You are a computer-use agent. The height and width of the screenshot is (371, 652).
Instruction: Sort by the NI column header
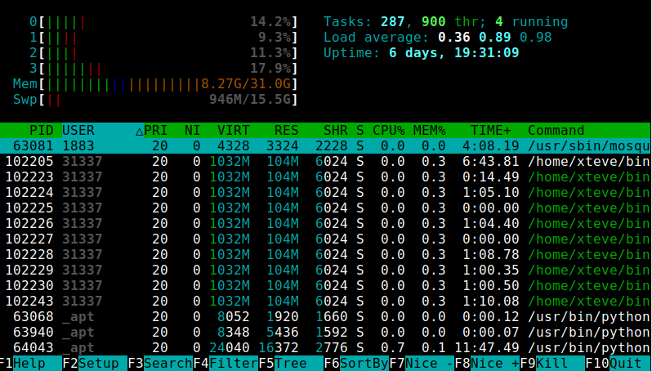click(x=192, y=131)
